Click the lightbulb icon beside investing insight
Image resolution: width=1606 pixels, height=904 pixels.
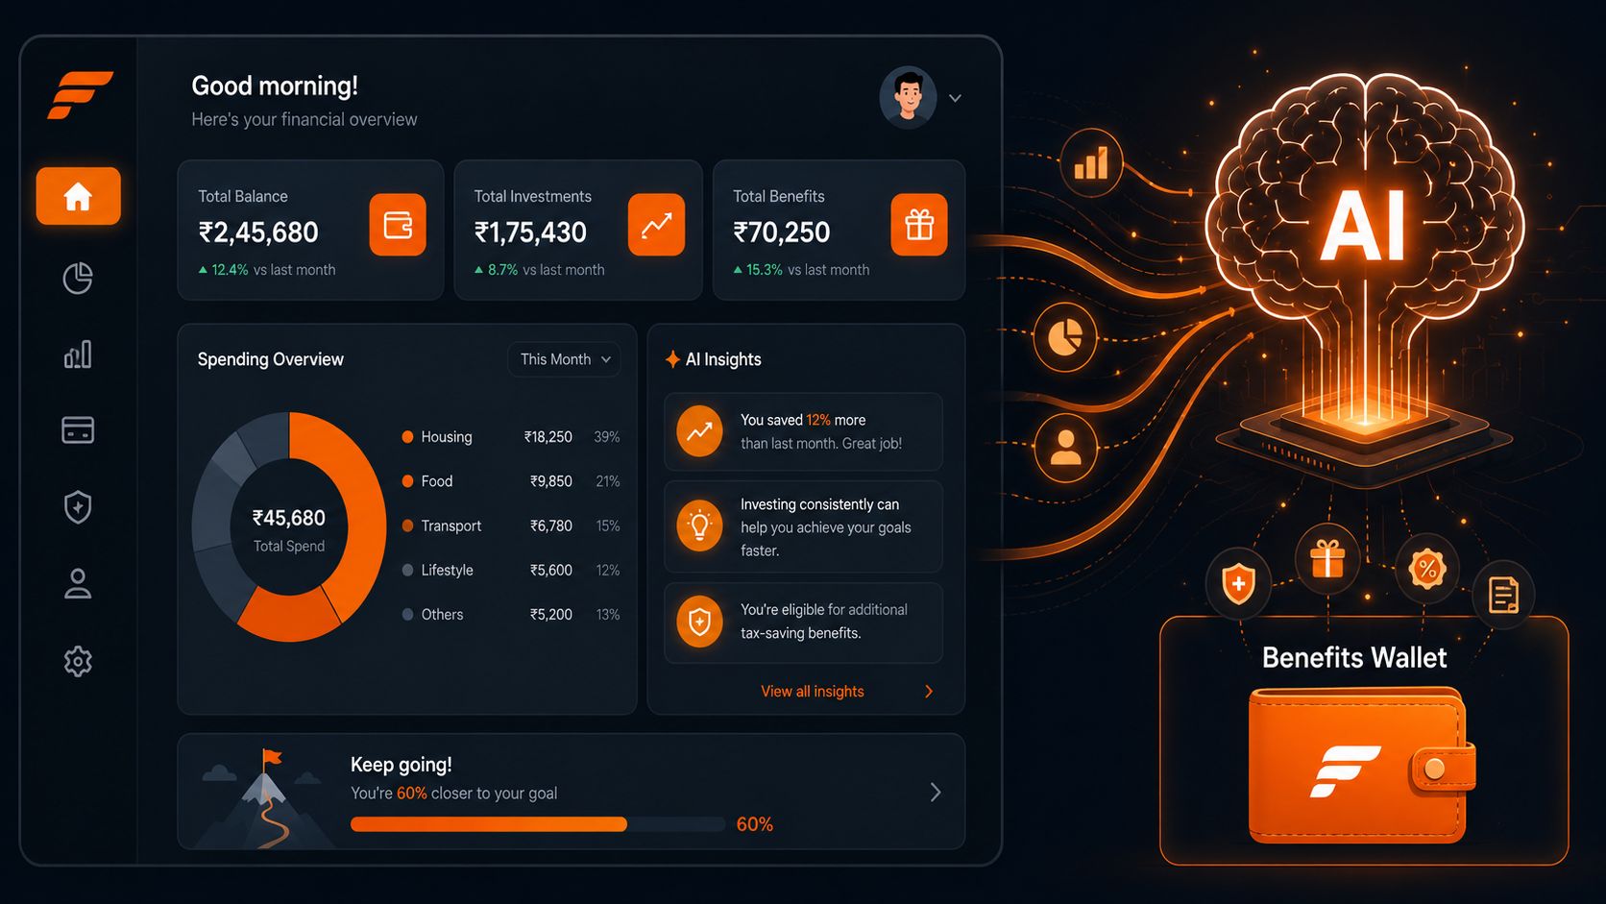pyautogui.click(x=699, y=526)
